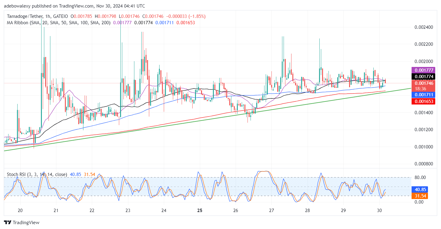441x229 pixels.
Task: Click the 21 date axis label
Action: tap(56, 210)
